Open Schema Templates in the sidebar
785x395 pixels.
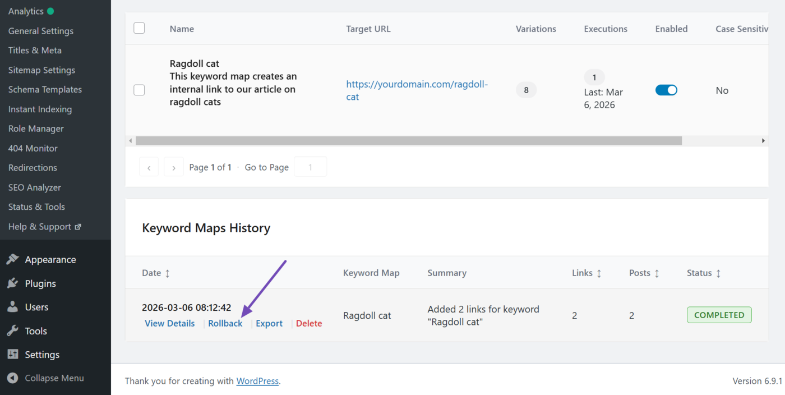point(45,89)
